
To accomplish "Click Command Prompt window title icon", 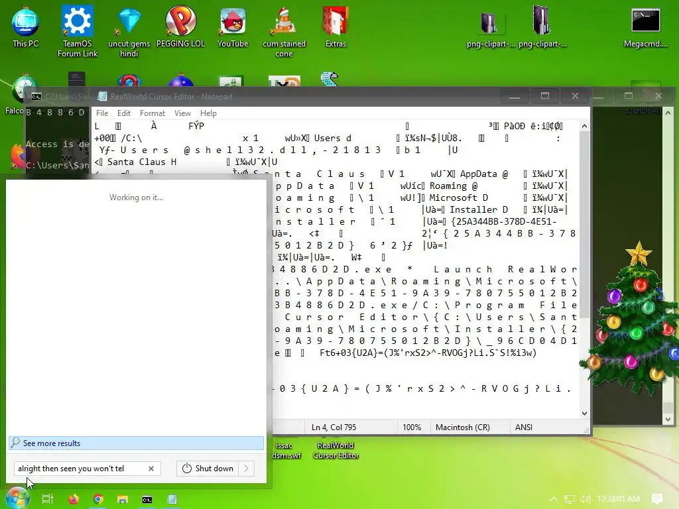I will pos(36,97).
